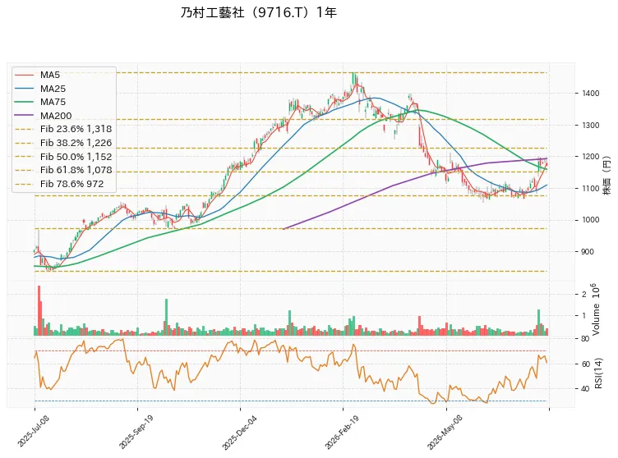The width and height of the screenshot is (618, 458).
Task: Click the blue MA25 legend line swatch
Action: point(25,89)
